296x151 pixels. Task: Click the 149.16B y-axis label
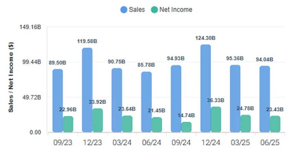[x=30, y=27]
